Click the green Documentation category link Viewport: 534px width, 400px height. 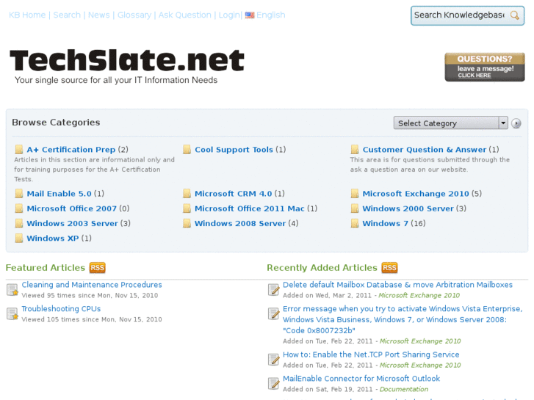(x=404, y=389)
